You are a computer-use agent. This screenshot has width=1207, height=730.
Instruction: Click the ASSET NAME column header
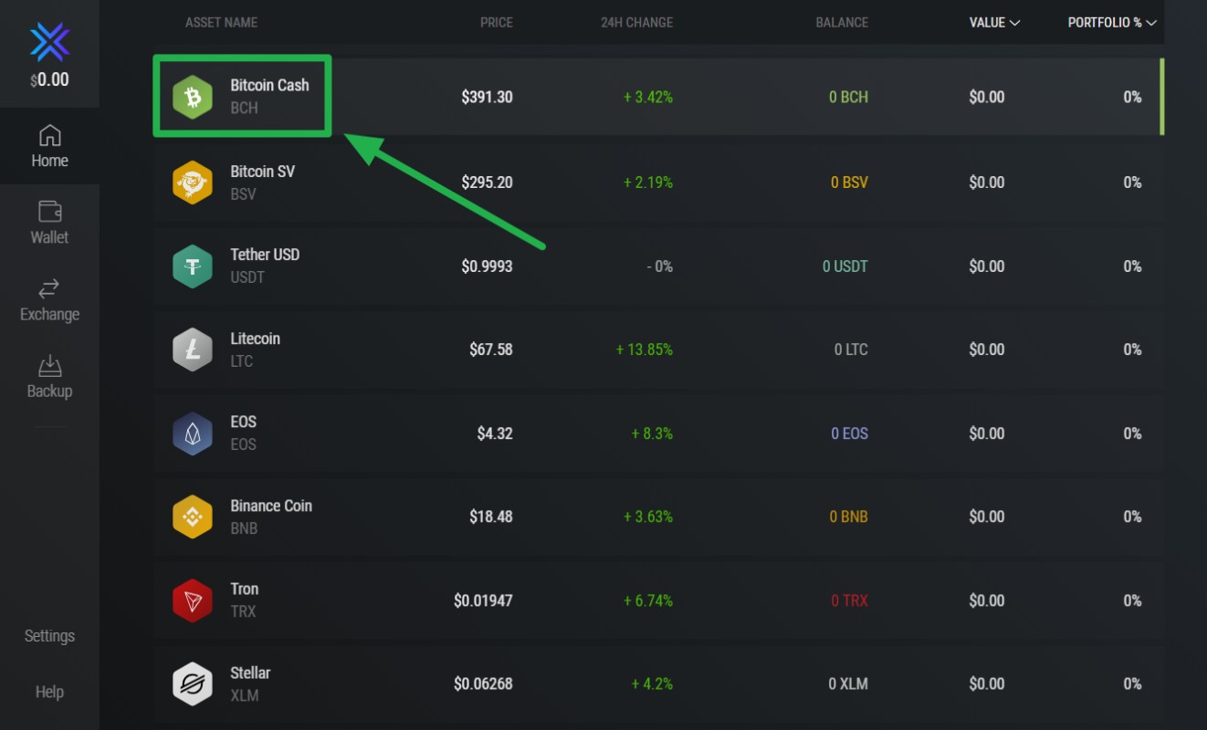[221, 22]
